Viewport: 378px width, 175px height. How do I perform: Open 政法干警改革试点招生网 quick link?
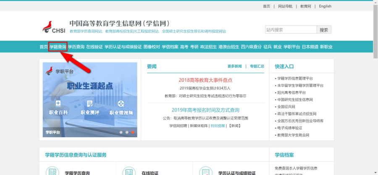coord(297,114)
